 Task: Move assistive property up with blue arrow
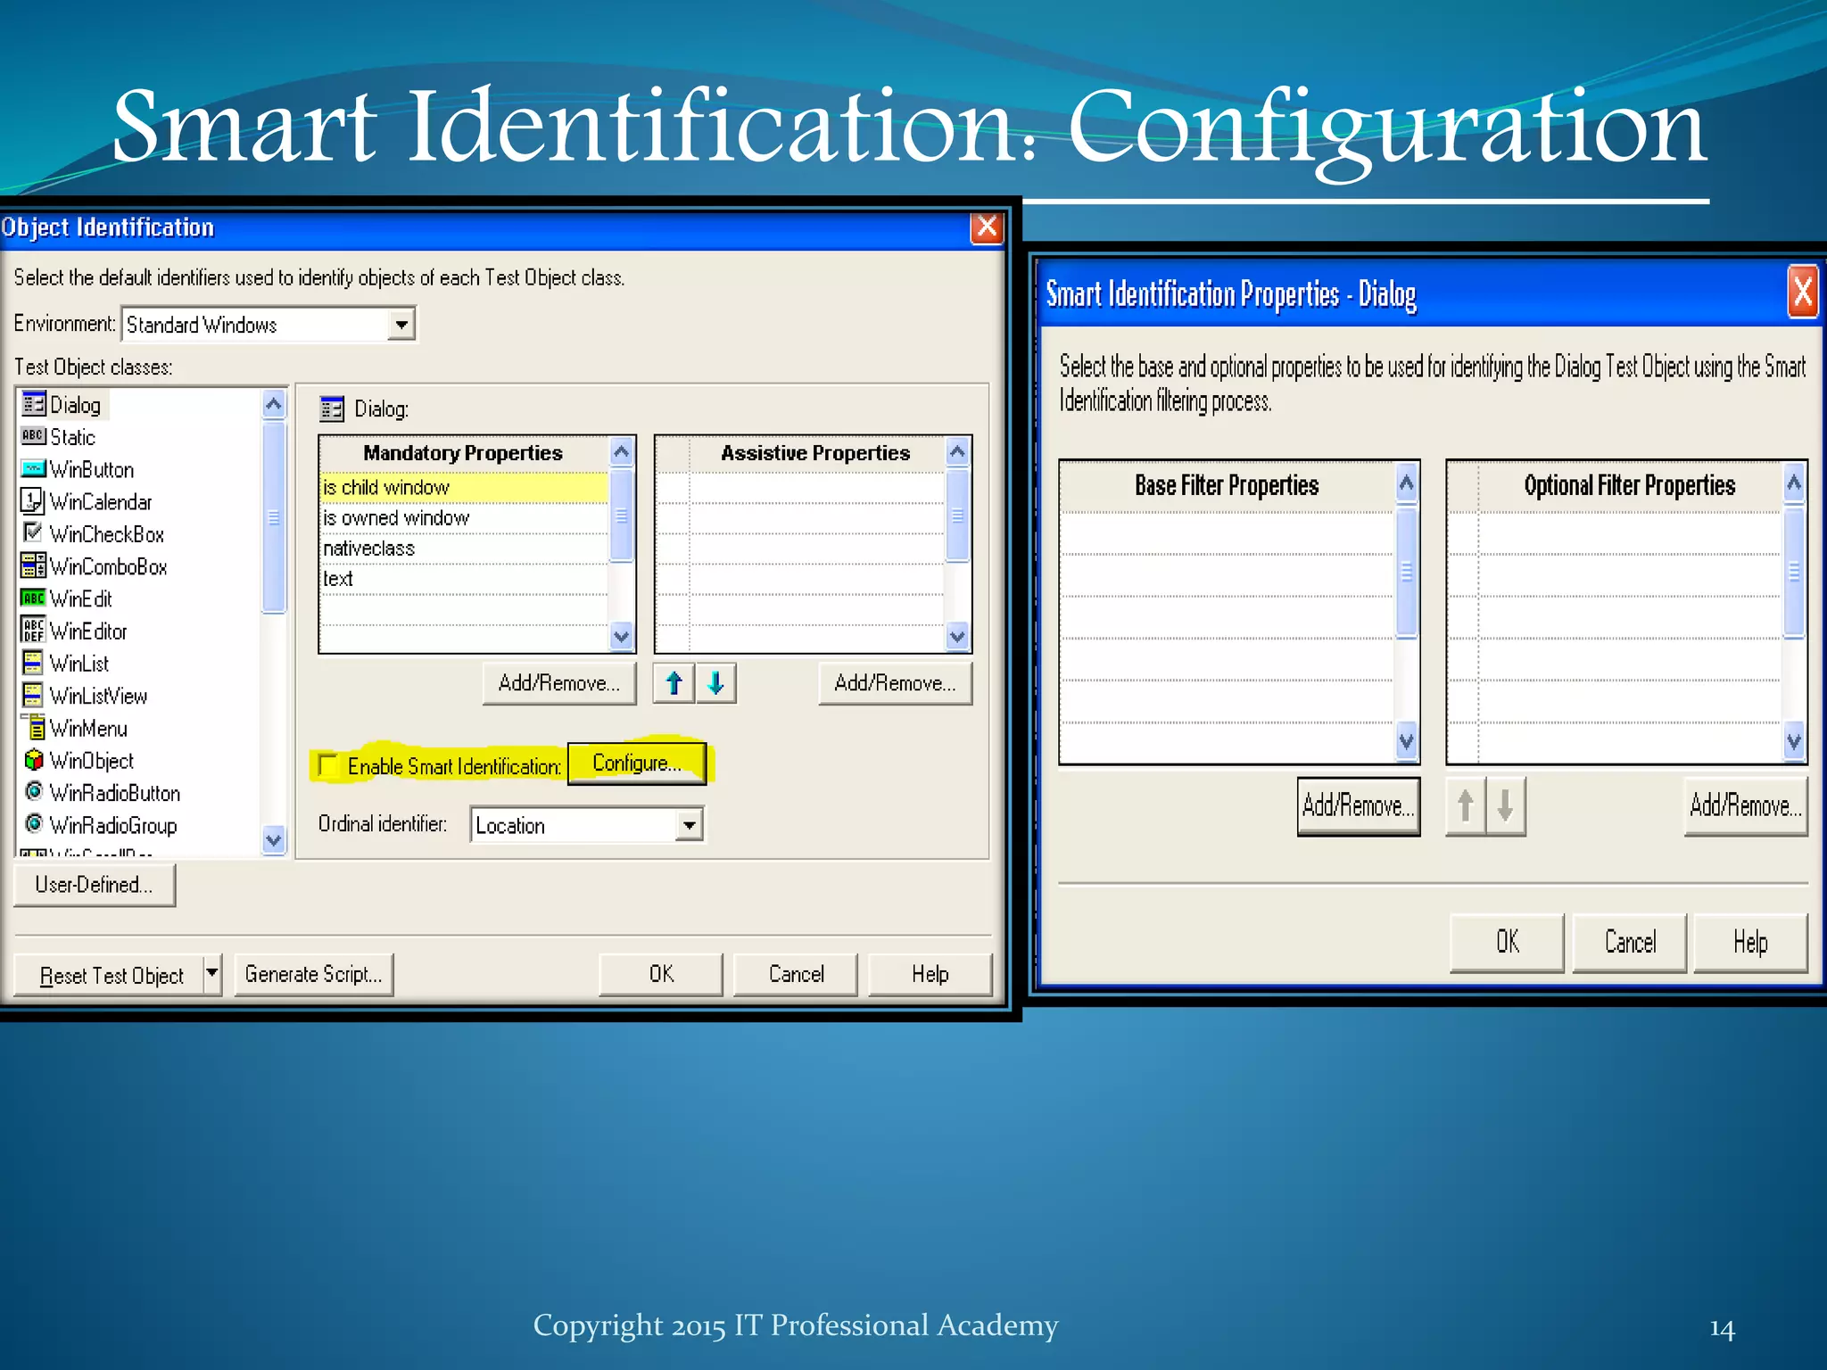click(x=674, y=683)
